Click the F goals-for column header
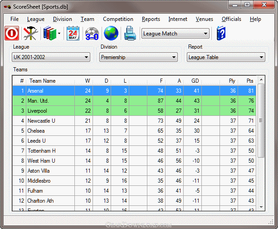The image size is (278, 229). [156, 81]
